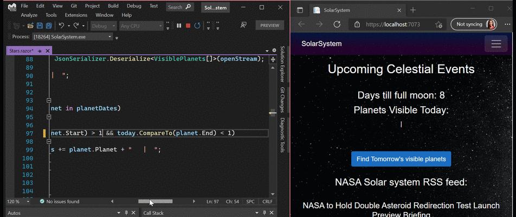Viewport: 516px width, 217px height.
Task: Open the Redo history dropdown arrow
Action: coord(83,25)
